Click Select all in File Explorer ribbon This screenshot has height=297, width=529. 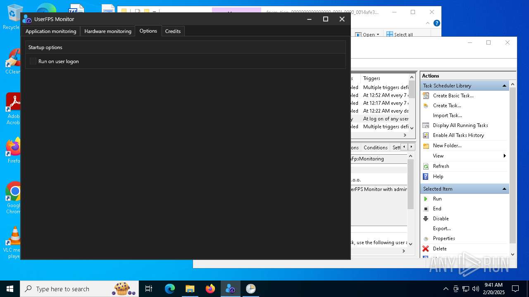(400, 35)
